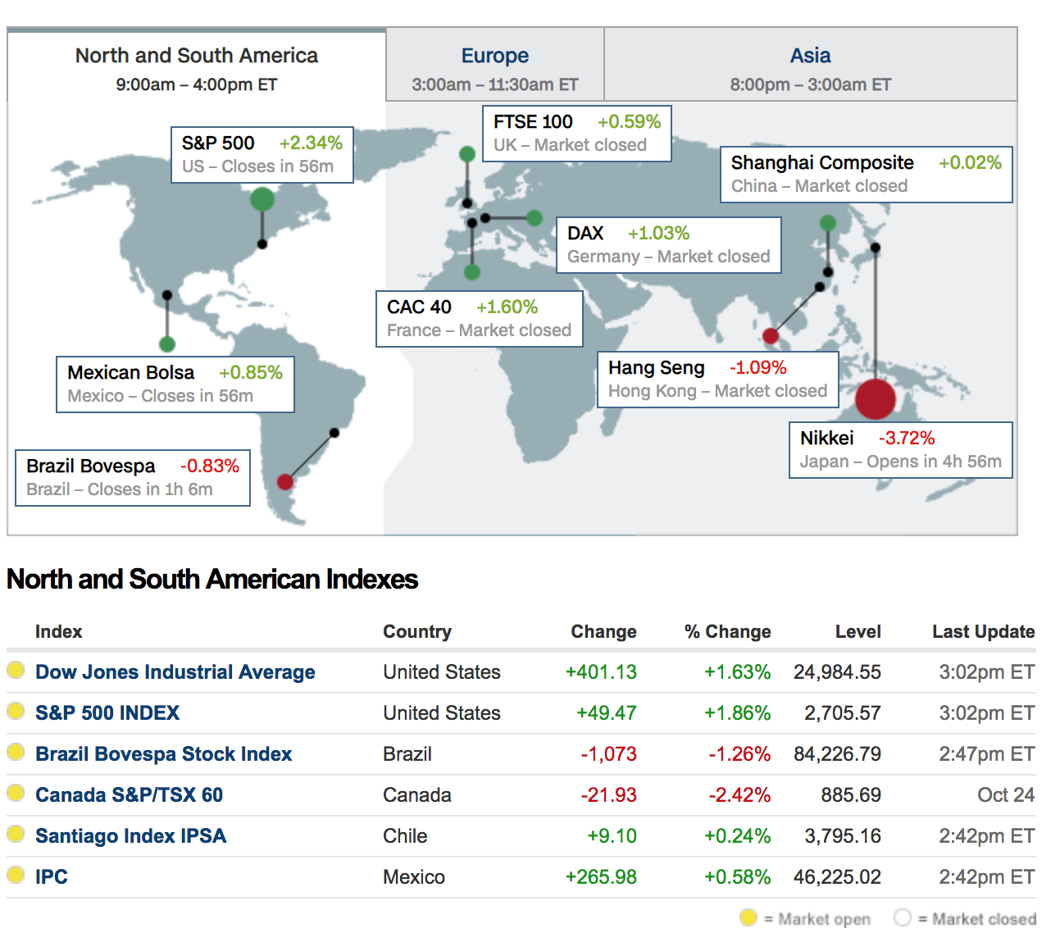This screenshot has height=951, width=1051.
Task: Click the Market closed legend empty circle
Action: tap(903, 917)
